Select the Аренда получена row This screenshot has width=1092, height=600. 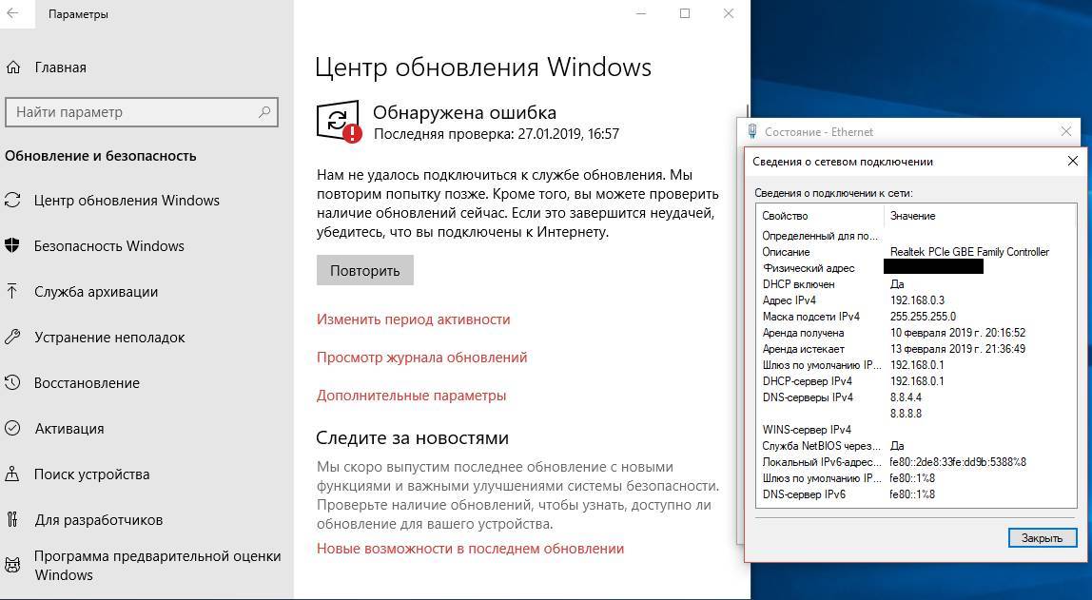coord(916,333)
